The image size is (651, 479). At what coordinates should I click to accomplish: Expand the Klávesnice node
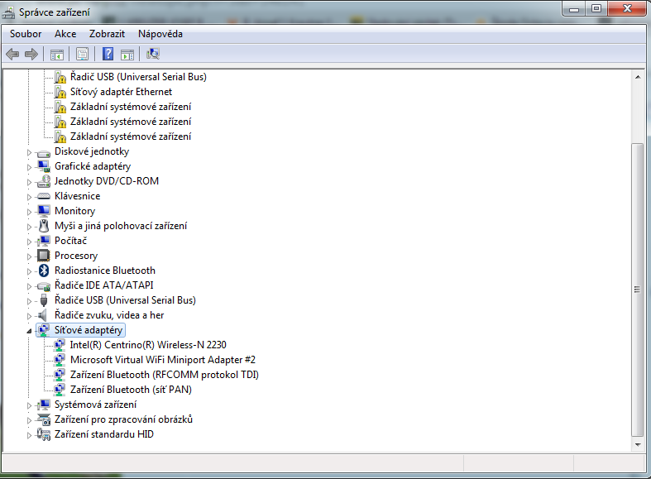(x=29, y=197)
